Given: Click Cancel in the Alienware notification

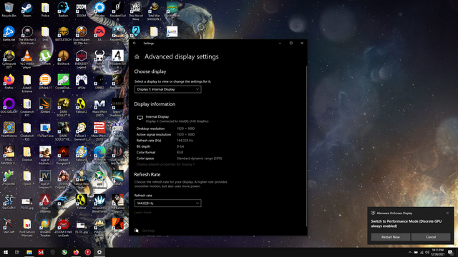Looking at the screenshot, I should [x=431, y=237].
